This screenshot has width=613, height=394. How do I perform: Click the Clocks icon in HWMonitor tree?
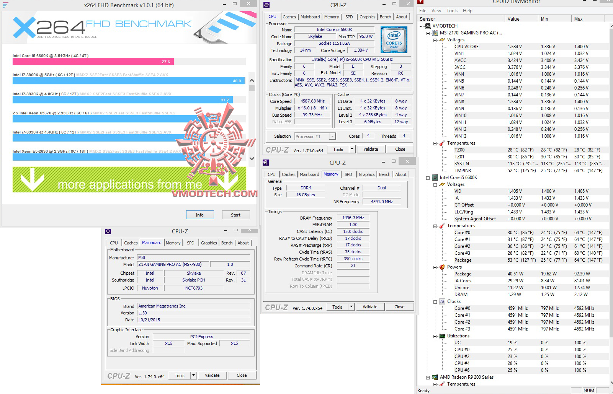(x=442, y=301)
